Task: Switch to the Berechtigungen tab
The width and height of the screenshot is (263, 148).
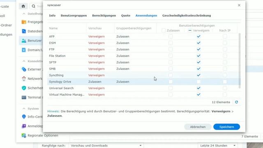Action: tap(104, 16)
